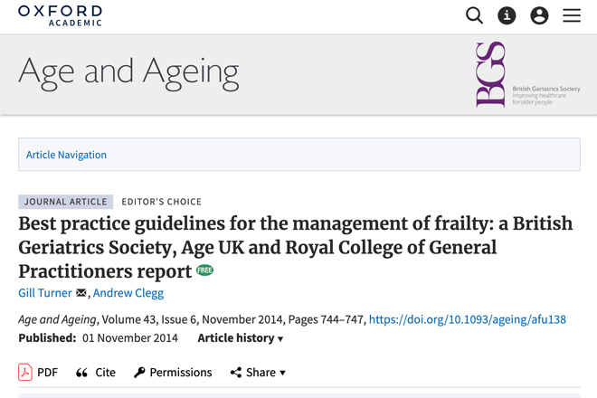The width and height of the screenshot is (597, 398).
Task: Click the Editor's Choice label
Action: tap(161, 202)
